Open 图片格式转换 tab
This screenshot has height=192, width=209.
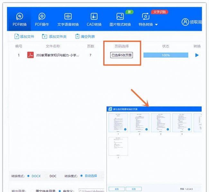tap(120, 20)
